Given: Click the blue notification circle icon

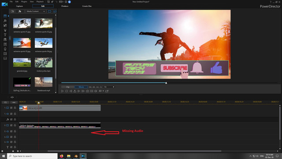Looking at the screenshot, I should coord(70,2).
